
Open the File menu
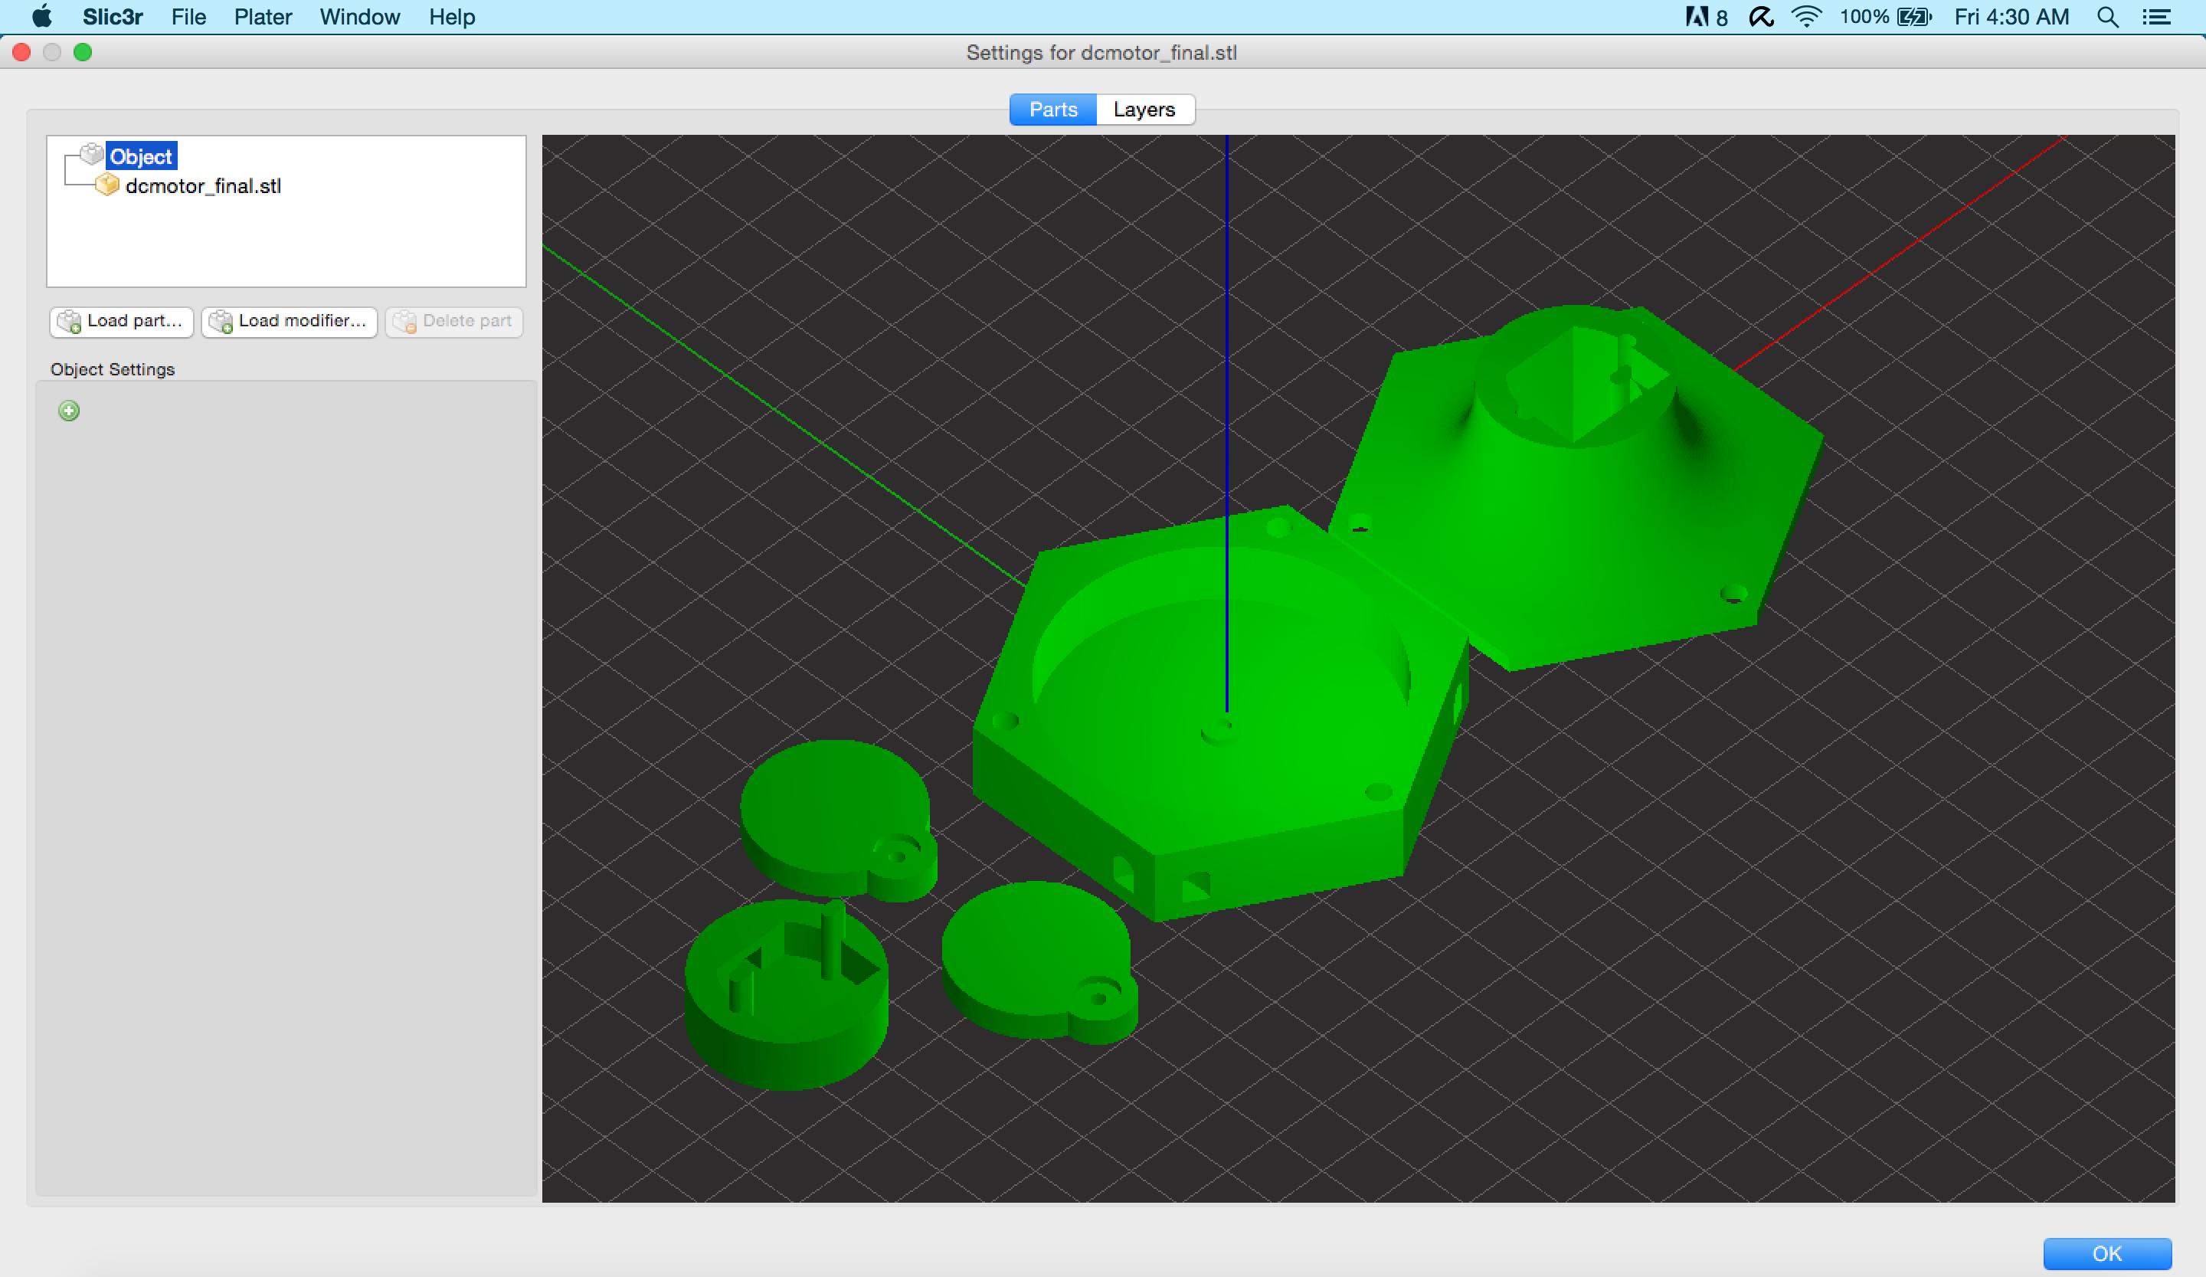click(x=188, y=17)
